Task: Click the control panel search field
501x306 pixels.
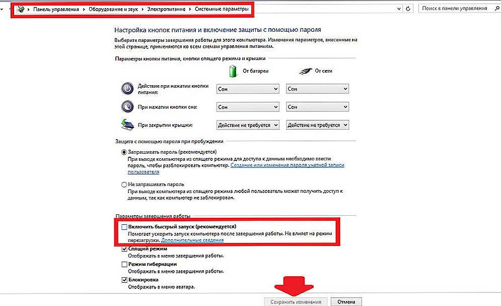Action: click(x=455, y=9)
